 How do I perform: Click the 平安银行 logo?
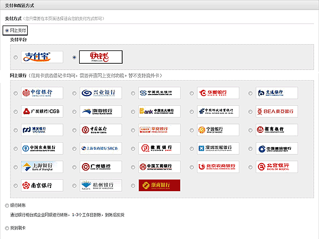pos(159,130)
